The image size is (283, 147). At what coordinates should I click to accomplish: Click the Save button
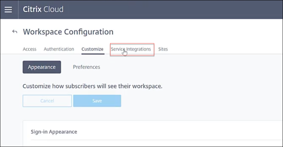coord(97,101)
